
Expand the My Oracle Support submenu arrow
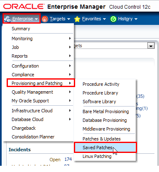(x=70, y=101)
